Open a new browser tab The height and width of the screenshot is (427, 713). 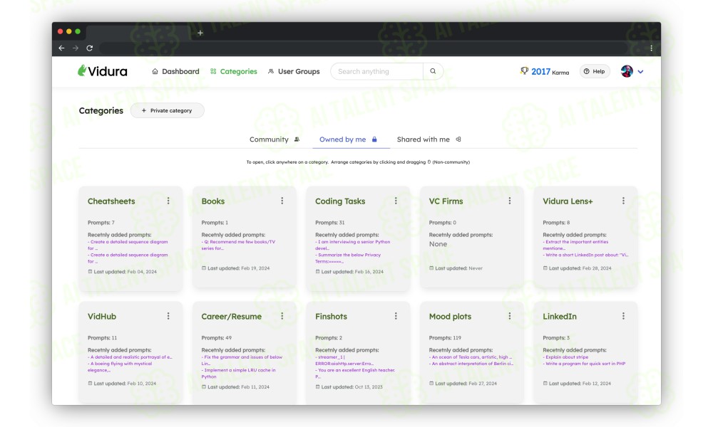point(200,33)
